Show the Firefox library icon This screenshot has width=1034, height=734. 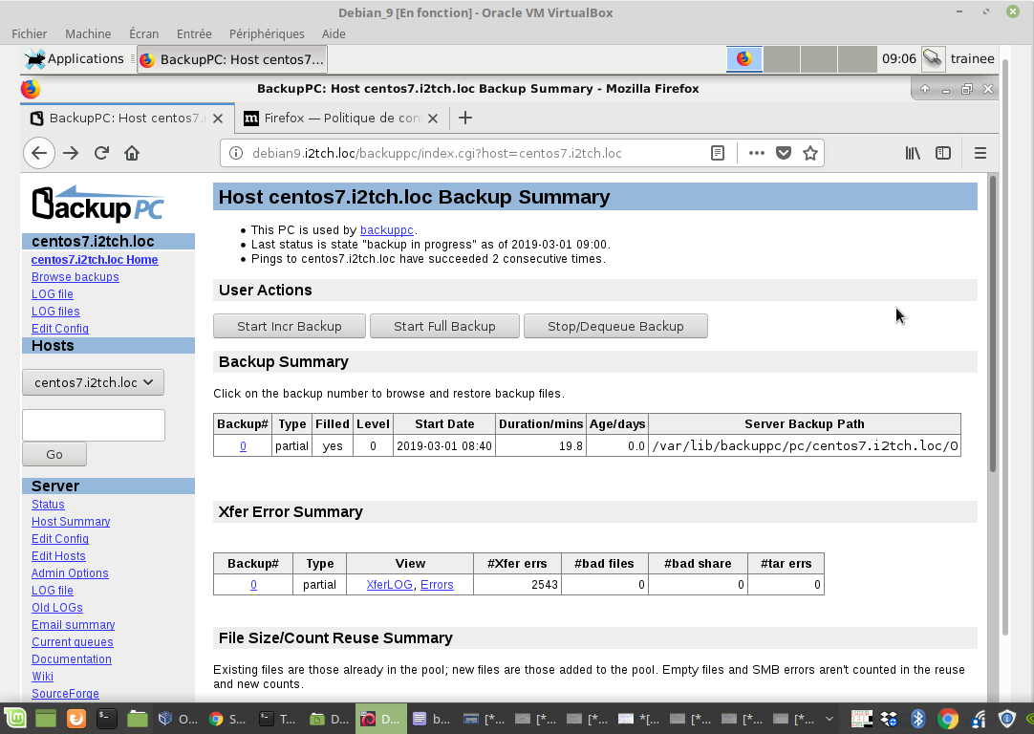[x=913, y=153]
